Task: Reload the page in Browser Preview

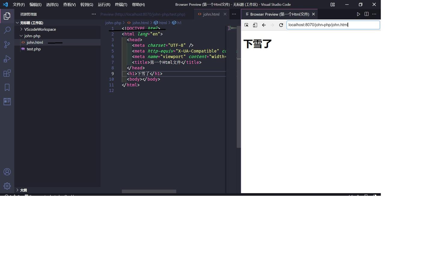Action: [x=281, y=25]
